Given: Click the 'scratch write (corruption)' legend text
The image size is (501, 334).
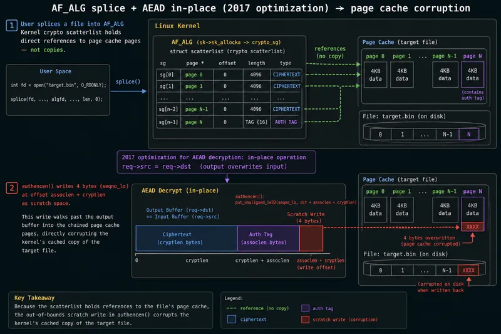Looking at the screenshot, I should (x=345, y=320).
